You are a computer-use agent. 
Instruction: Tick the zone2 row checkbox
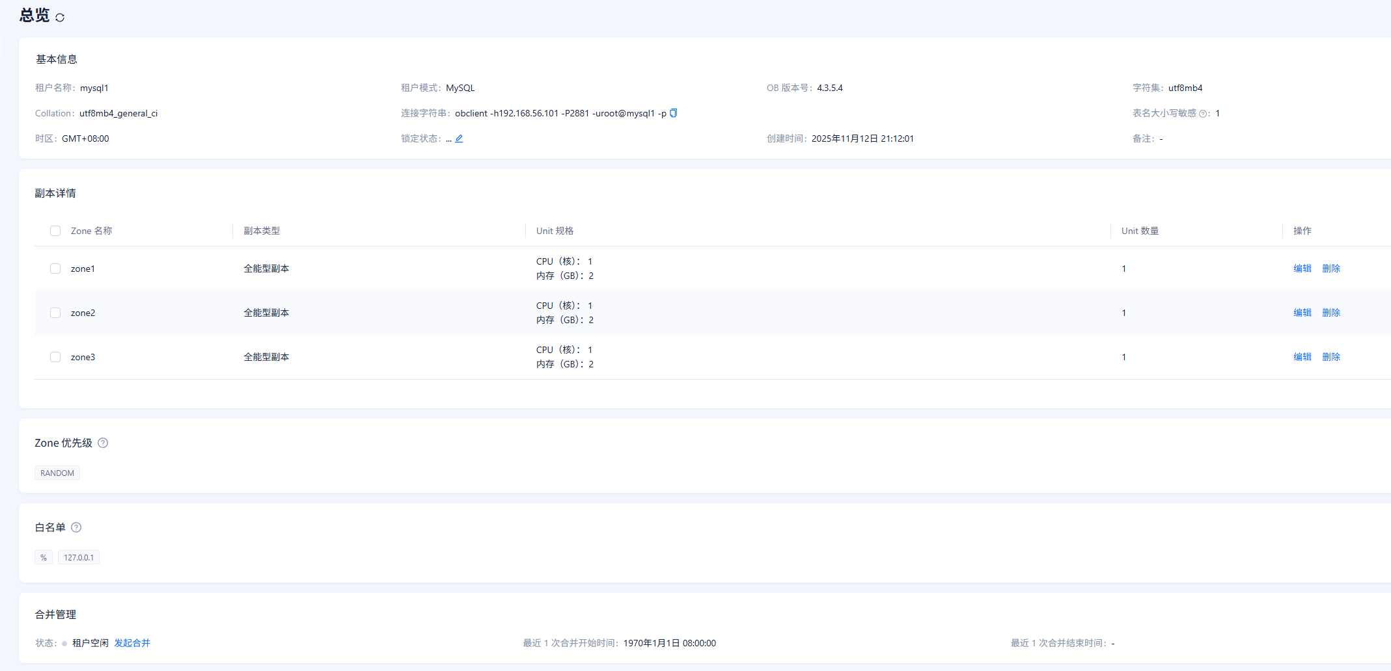tap(55, 313)
